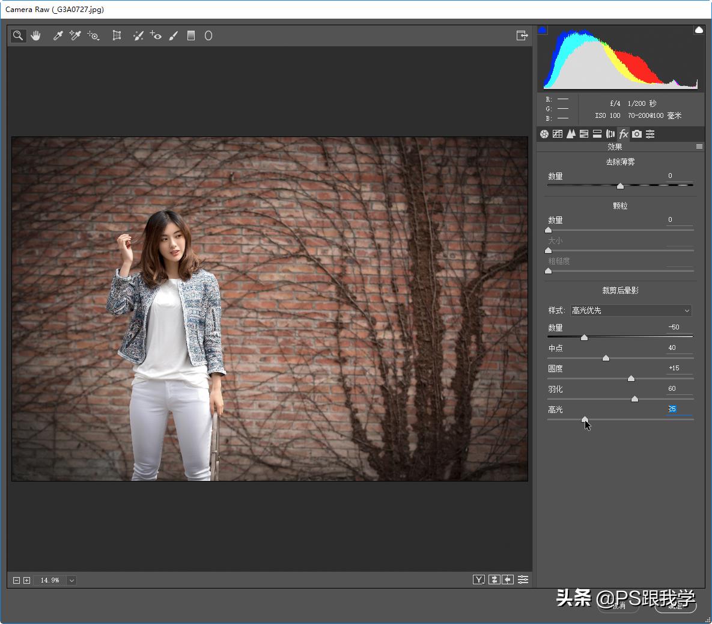712x624 pixels.
Task: Open the Tone Curve panel tab
Action: [557, 133]
